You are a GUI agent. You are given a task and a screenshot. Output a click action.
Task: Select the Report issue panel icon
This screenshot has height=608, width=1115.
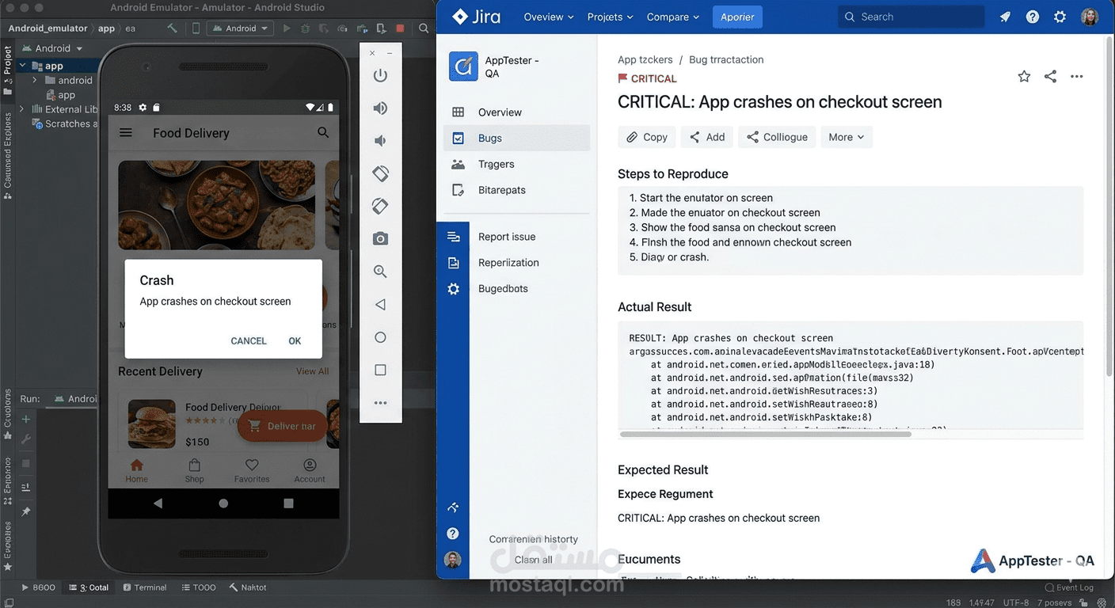click(x=453, y=235)
